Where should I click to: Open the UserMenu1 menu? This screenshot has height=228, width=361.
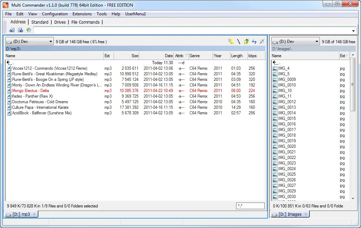[x=135, y=14]
